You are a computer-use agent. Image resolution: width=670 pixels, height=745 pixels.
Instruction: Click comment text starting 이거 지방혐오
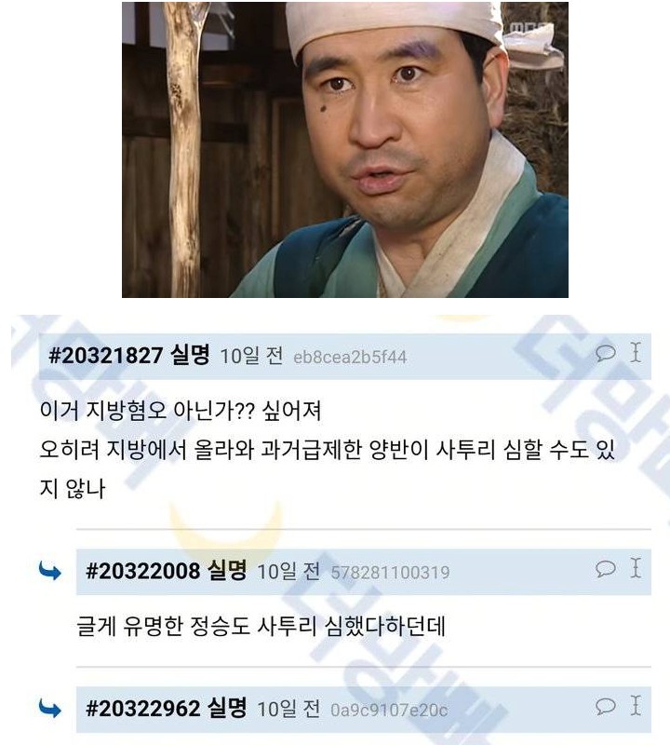tap(327, 450)
